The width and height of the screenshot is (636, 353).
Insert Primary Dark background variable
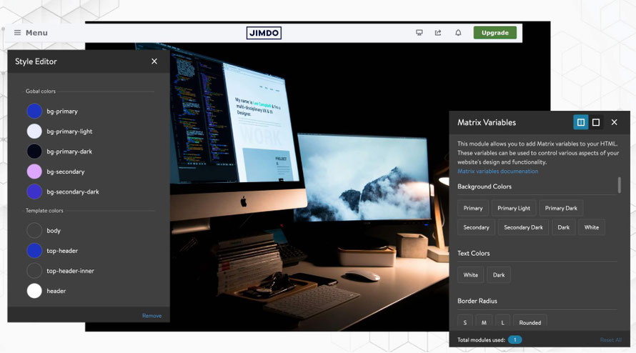[x=561, y=208]
